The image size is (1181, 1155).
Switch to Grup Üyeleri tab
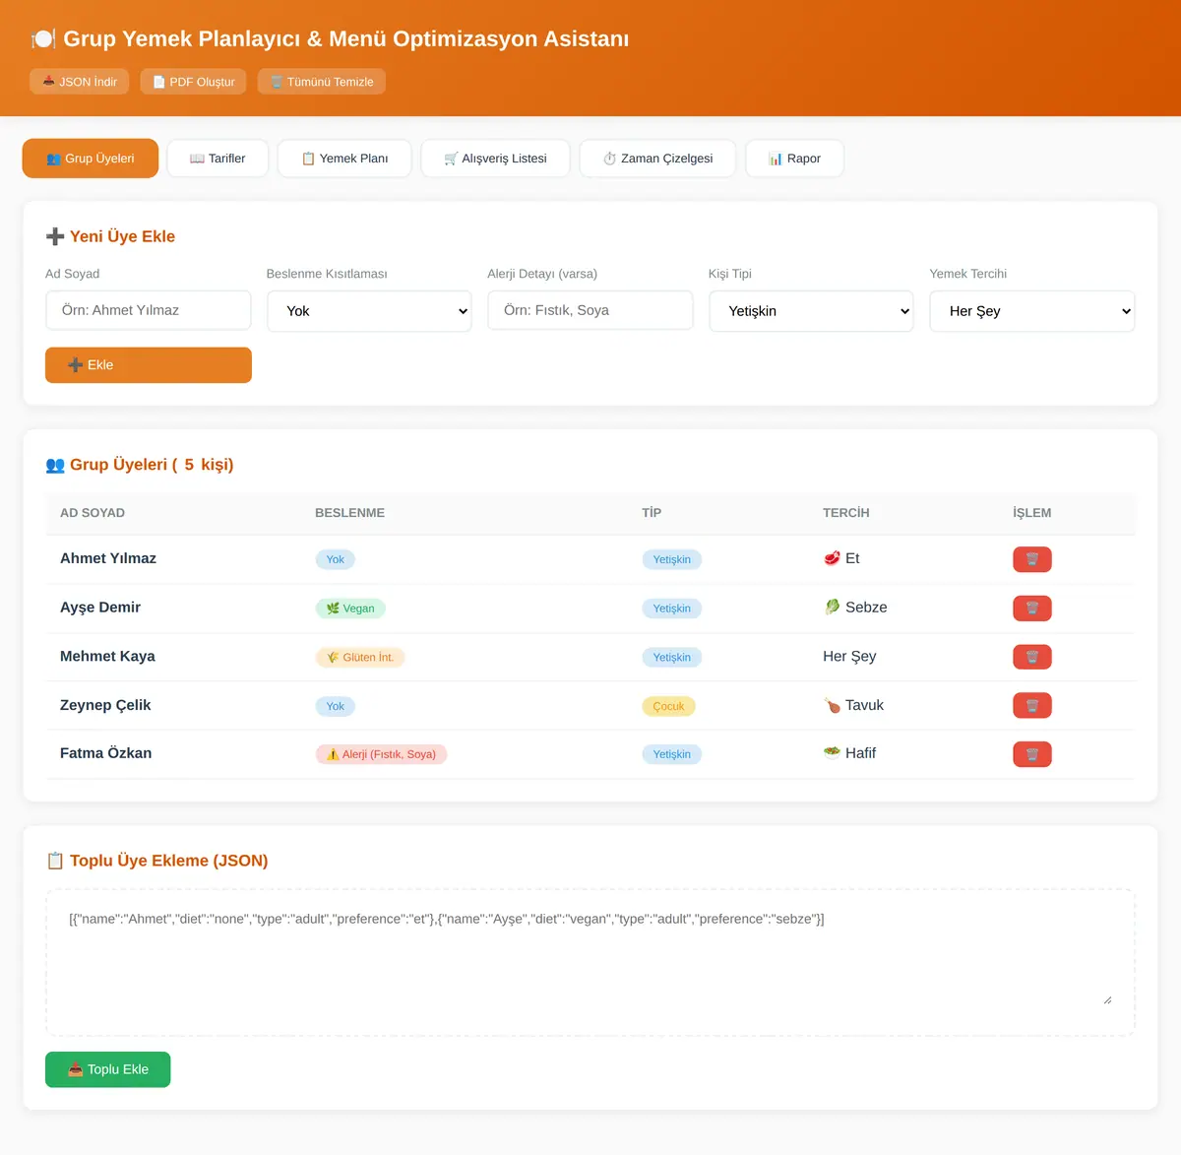(x=91, y=159)
